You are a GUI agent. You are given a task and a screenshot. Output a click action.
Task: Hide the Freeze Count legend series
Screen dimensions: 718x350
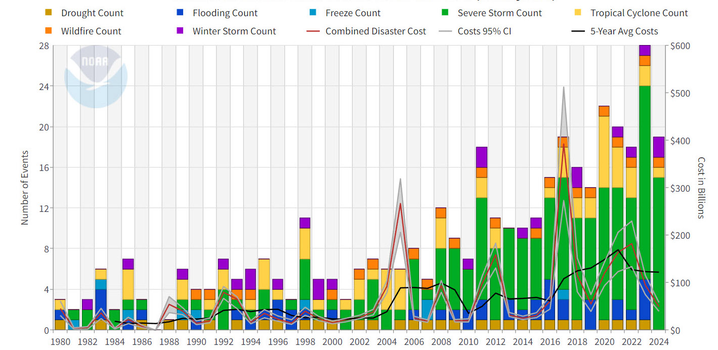353,13
